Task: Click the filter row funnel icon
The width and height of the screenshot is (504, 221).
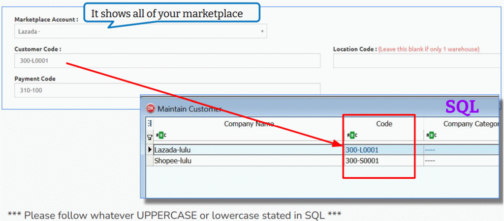Action: 150,138
